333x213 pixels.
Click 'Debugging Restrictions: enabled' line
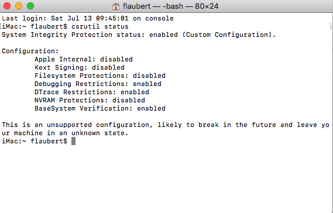[x=98, y=84]
